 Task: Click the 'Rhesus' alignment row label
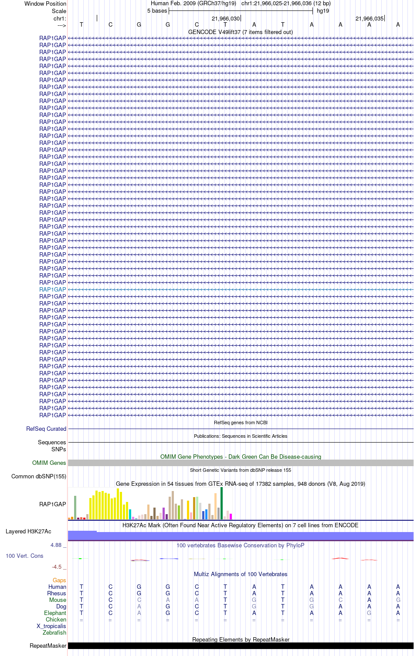point(57,593)
